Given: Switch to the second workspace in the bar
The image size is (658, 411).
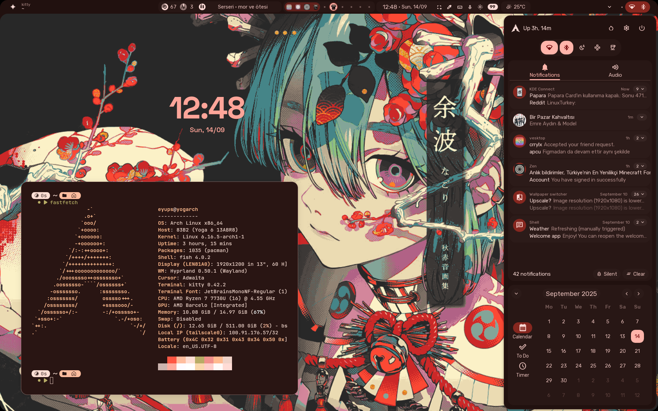Looking at the screenshot, I should tap(298, 7).
